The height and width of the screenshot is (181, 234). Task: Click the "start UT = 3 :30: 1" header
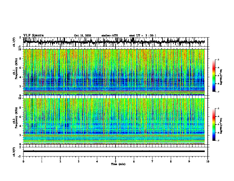point(143,35)
